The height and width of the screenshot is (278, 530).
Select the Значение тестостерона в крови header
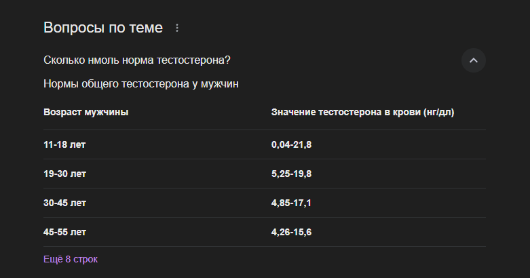click(x=362, y=112)
